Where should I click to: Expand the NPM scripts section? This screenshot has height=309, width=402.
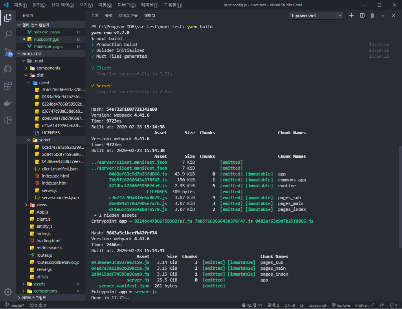coord(50,298)
